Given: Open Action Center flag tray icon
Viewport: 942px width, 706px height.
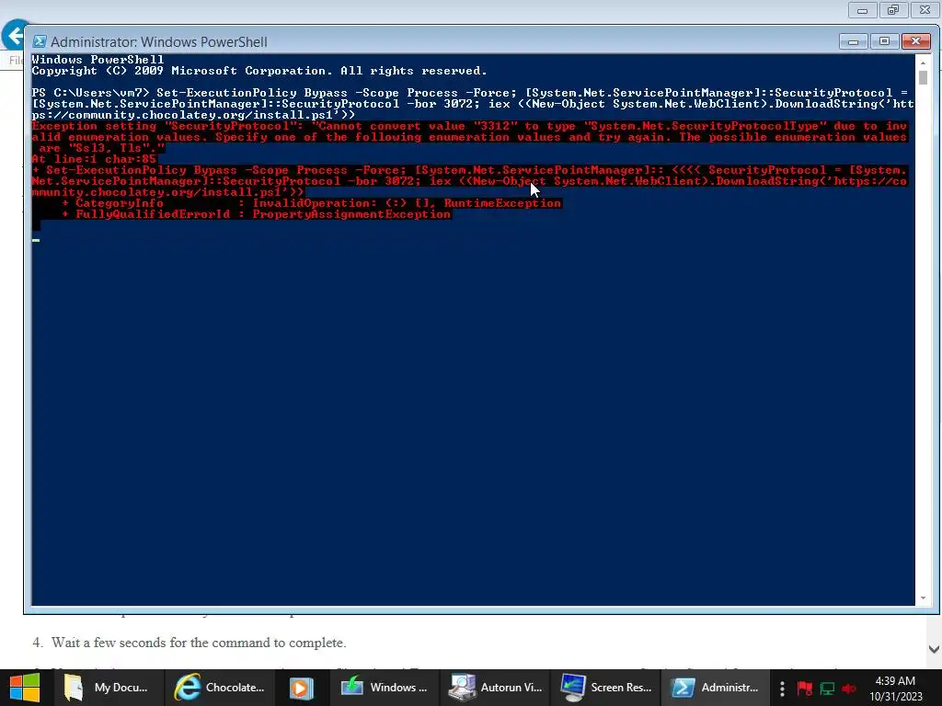Looking at the screenshot, I should point(804,688).
